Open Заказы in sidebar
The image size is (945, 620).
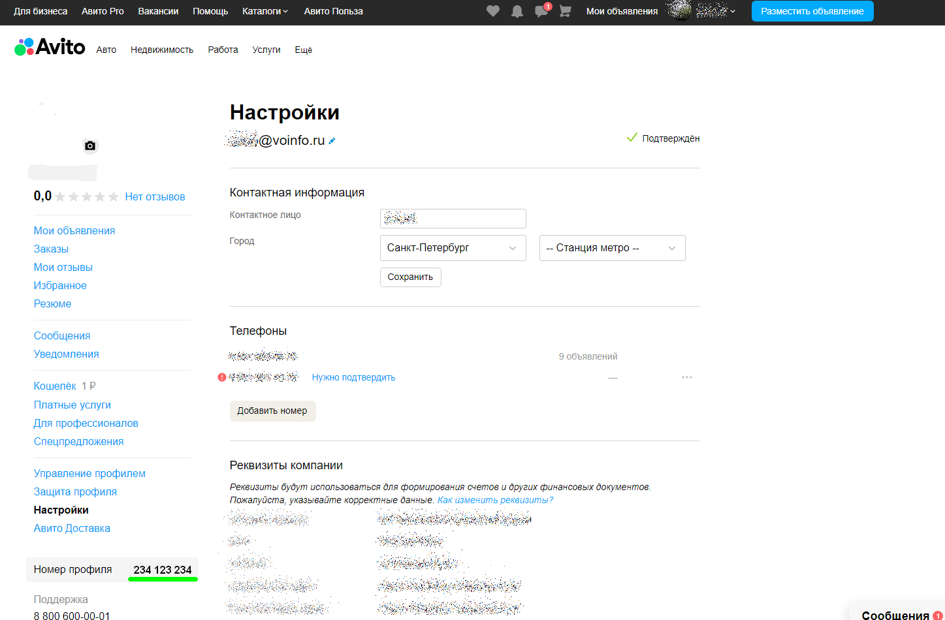(51, 249)
